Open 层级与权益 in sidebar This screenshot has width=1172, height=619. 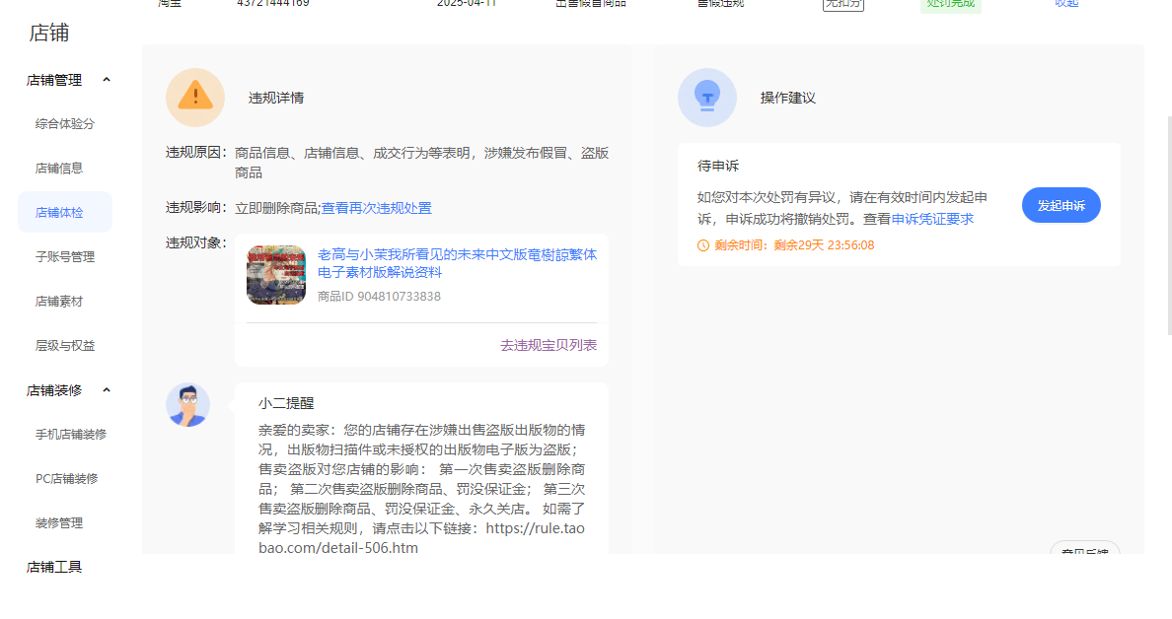pos(65,346)
